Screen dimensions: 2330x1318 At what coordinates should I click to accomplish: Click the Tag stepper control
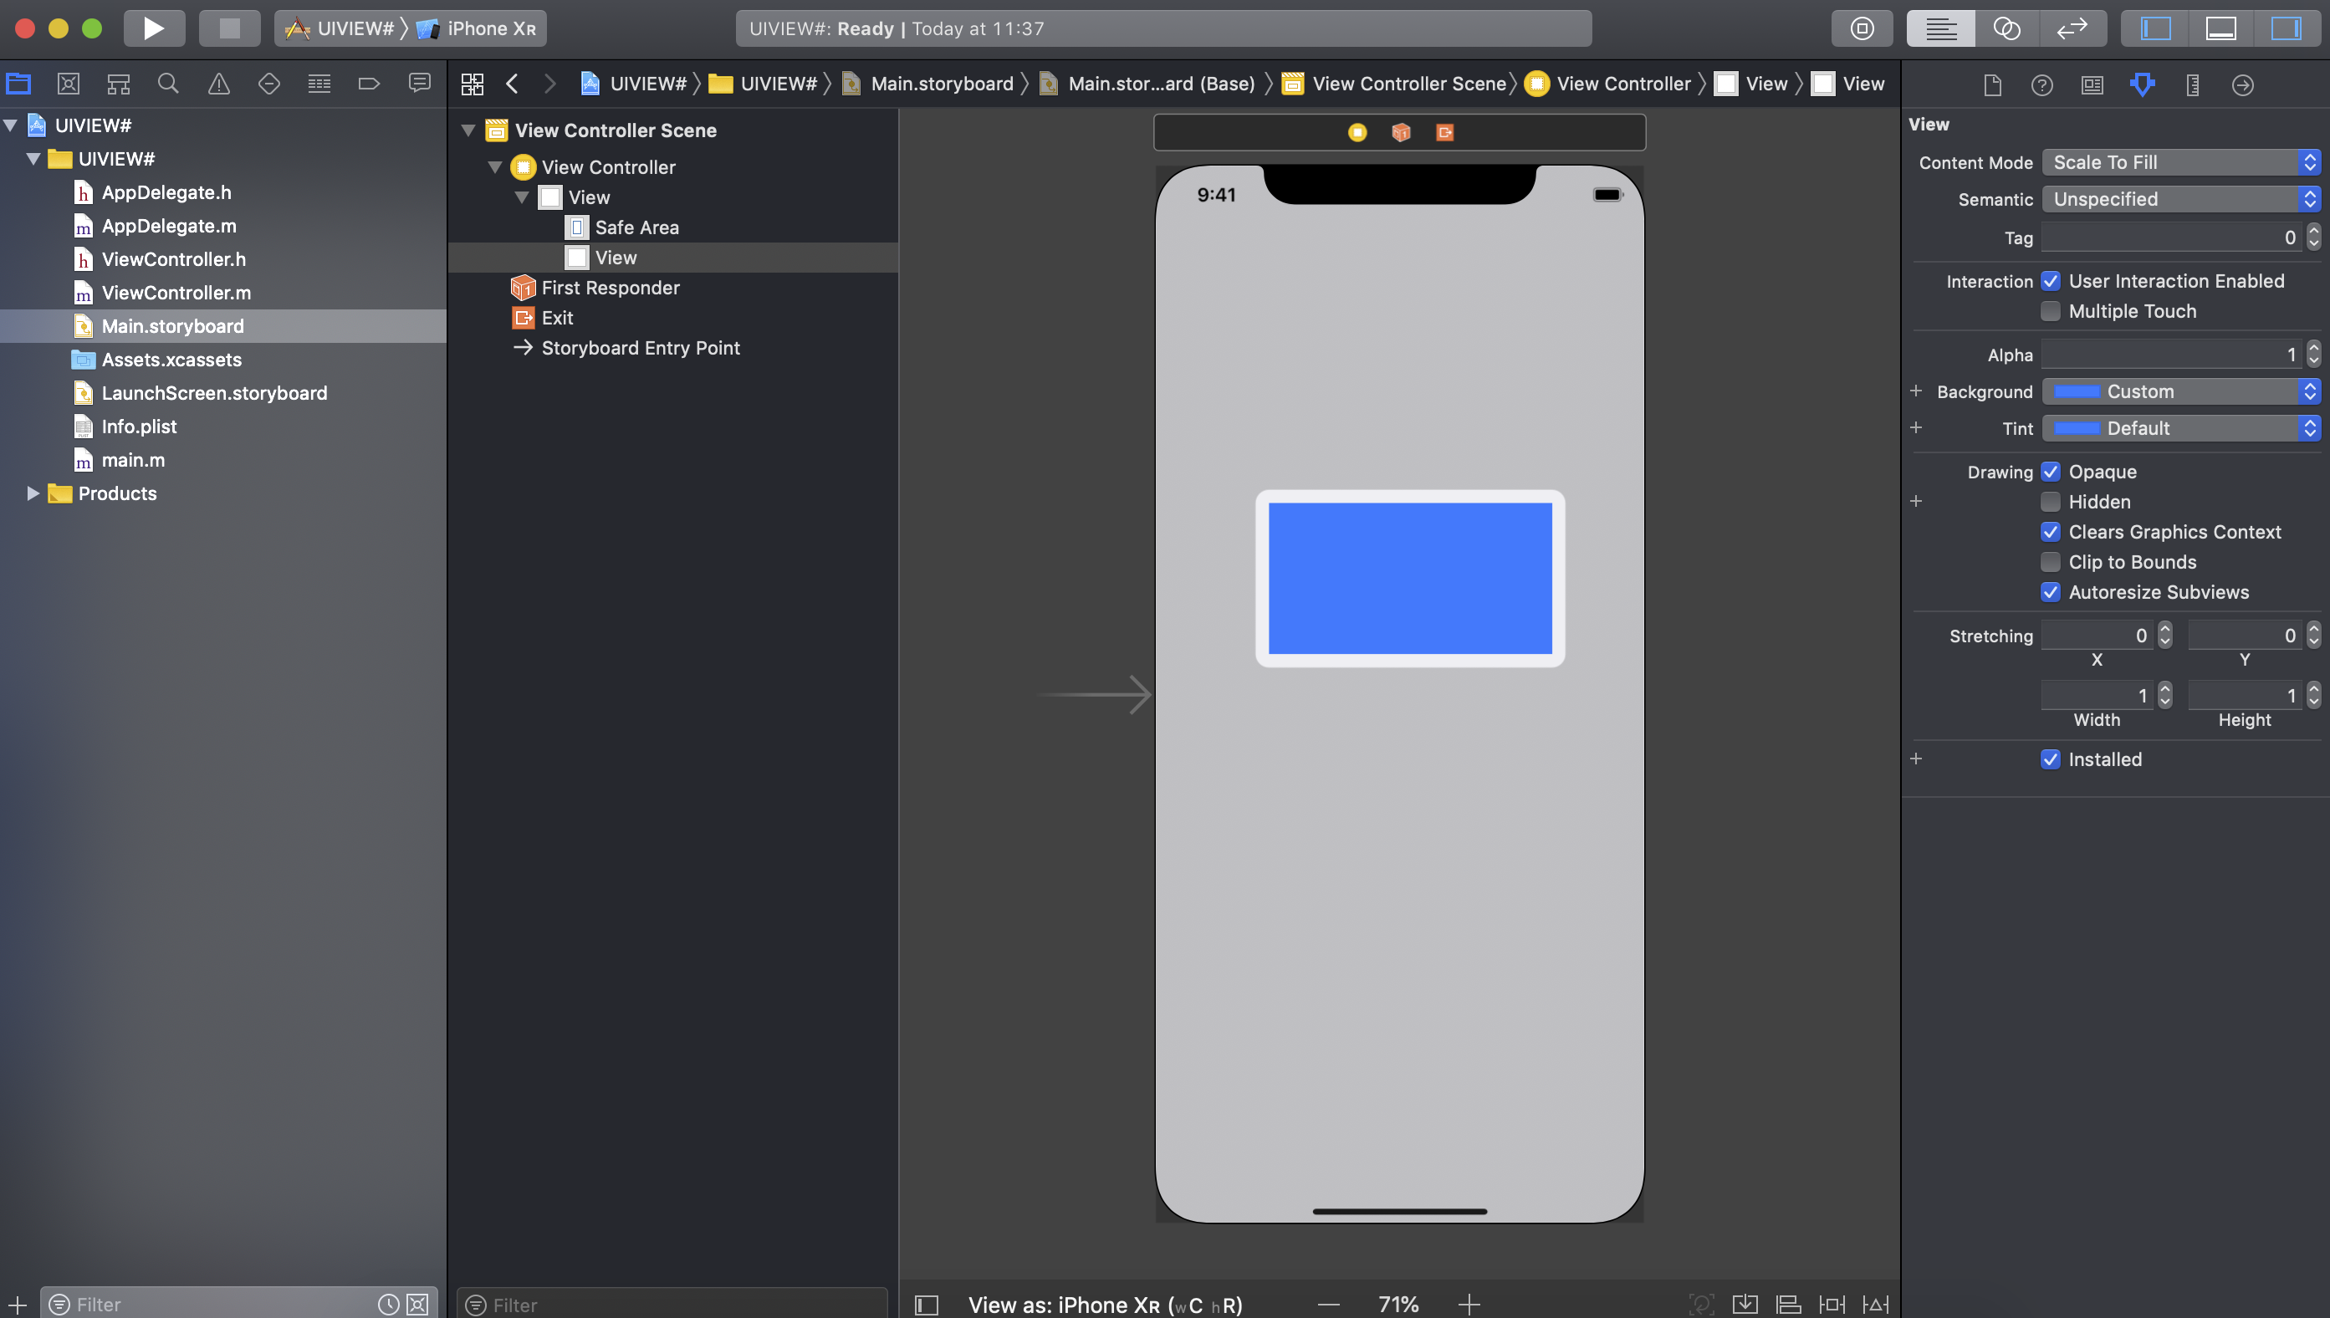click(2314, 238)
